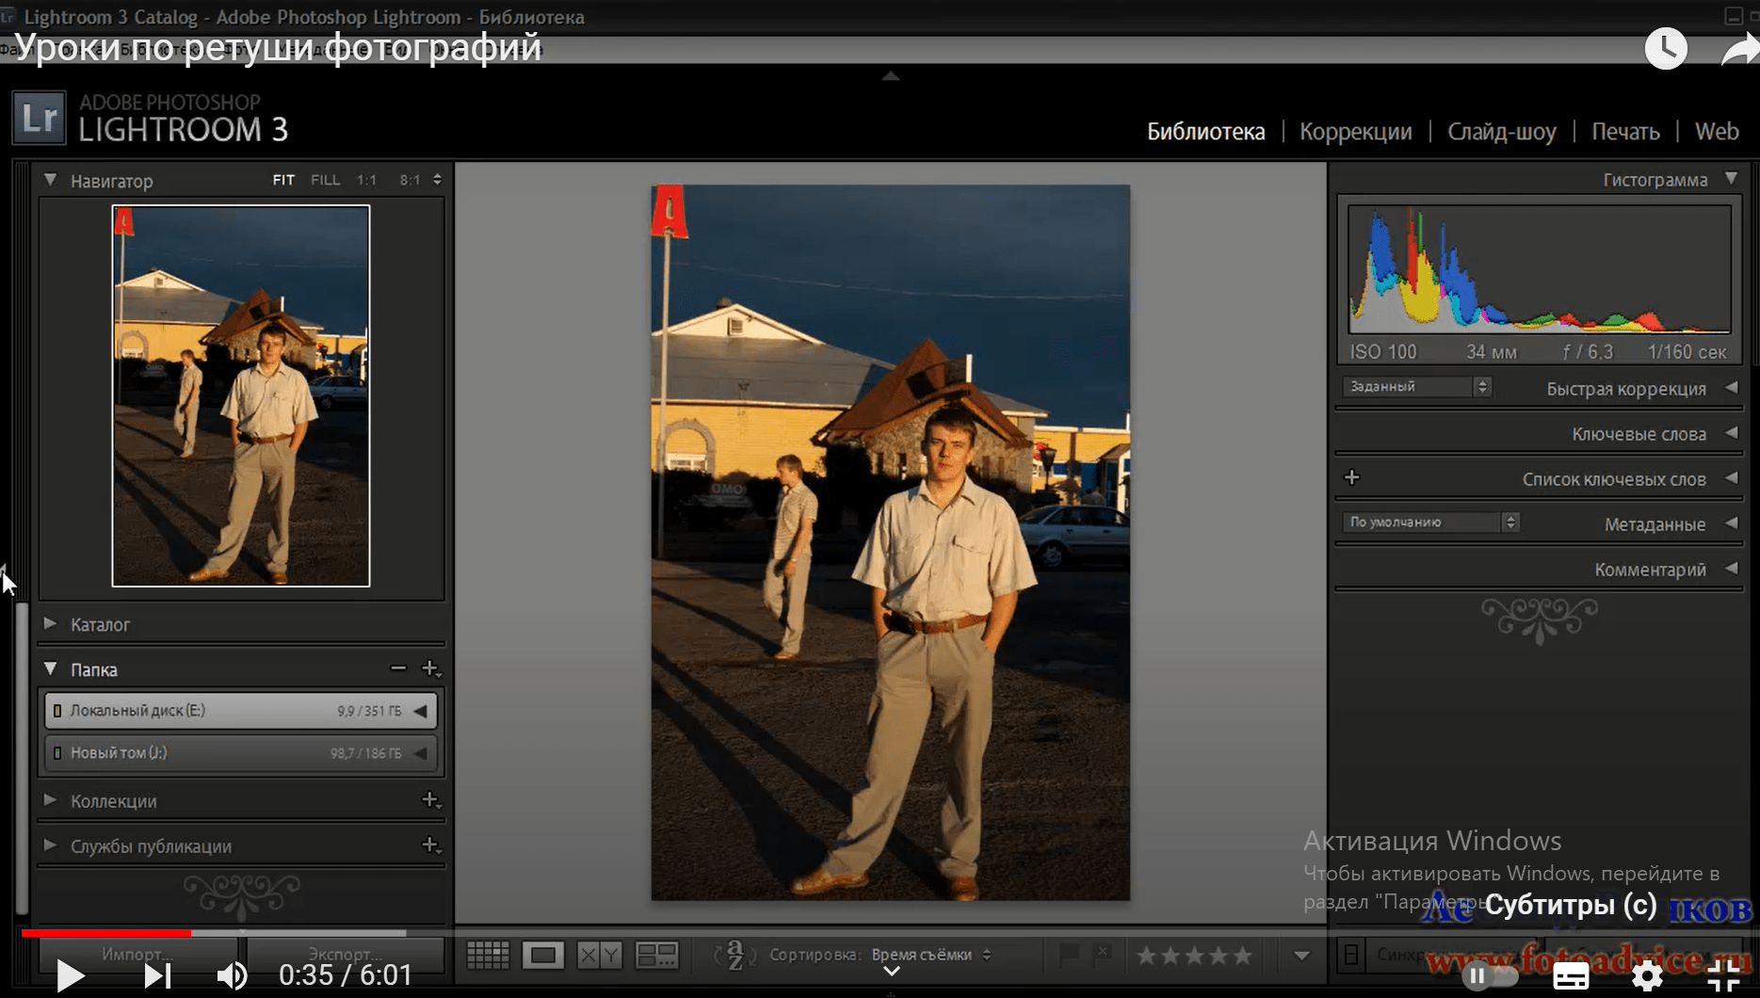The width and height of the screenshot is (1760, 998).
Task: Switch to Печать module
Action: (1625, 132)
